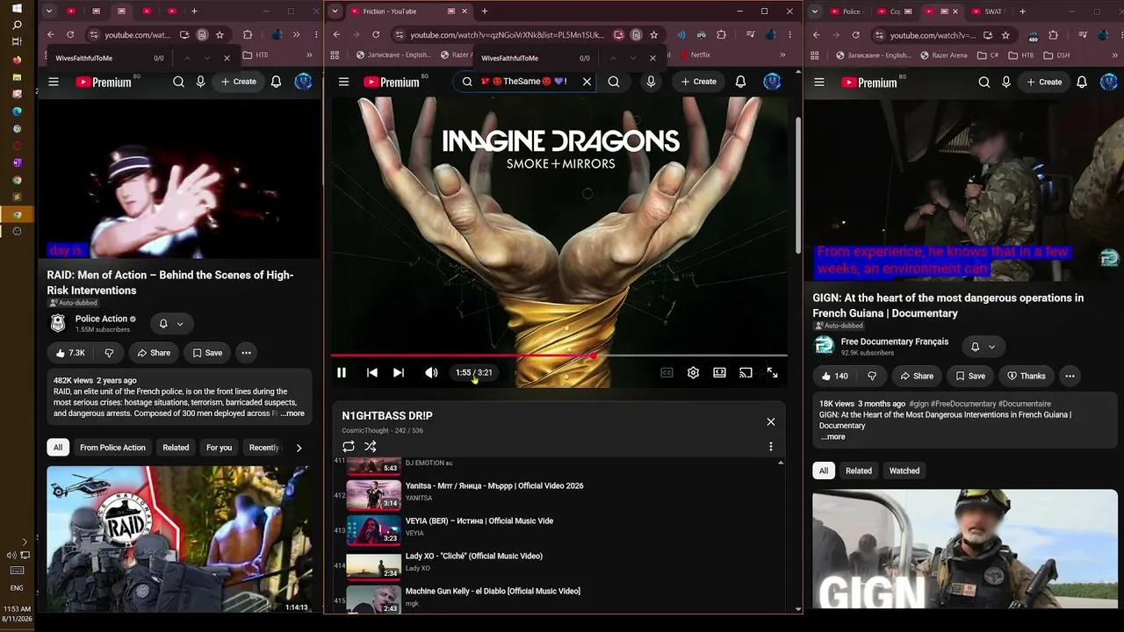
Task: Dislike the GIGN documentary video
Action: 872,376
